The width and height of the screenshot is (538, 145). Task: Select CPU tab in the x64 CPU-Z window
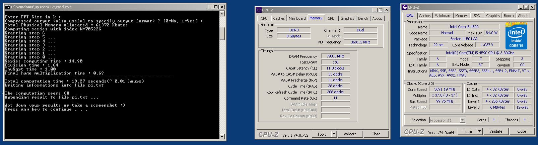click(x=410, y=15)
